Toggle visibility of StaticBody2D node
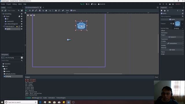This screenshot has height=104, width=185. point(22,26)
